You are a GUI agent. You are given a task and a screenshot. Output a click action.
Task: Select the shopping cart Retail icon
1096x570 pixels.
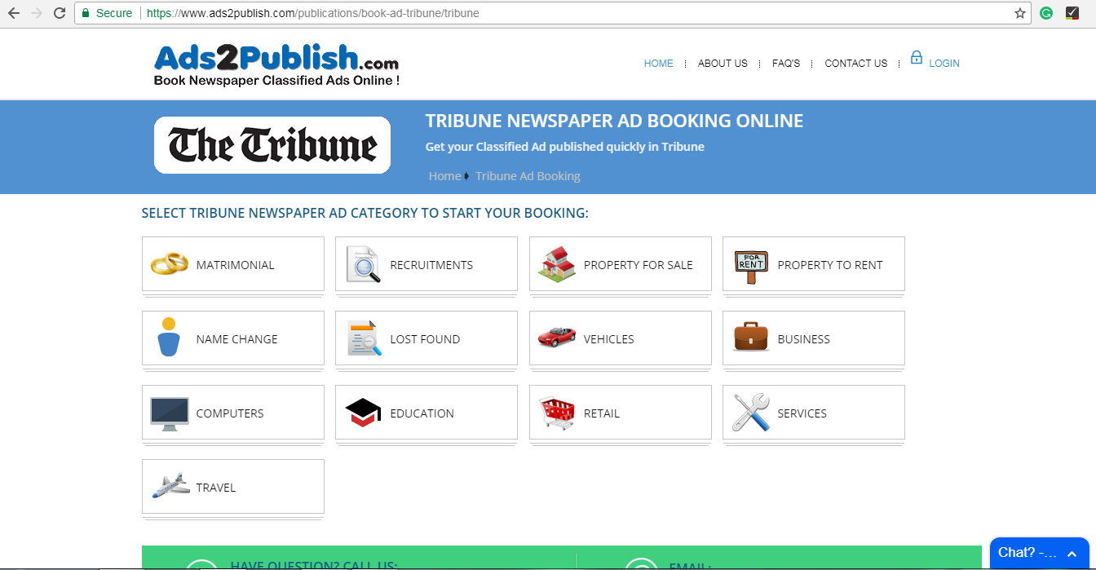pos(556,413)
